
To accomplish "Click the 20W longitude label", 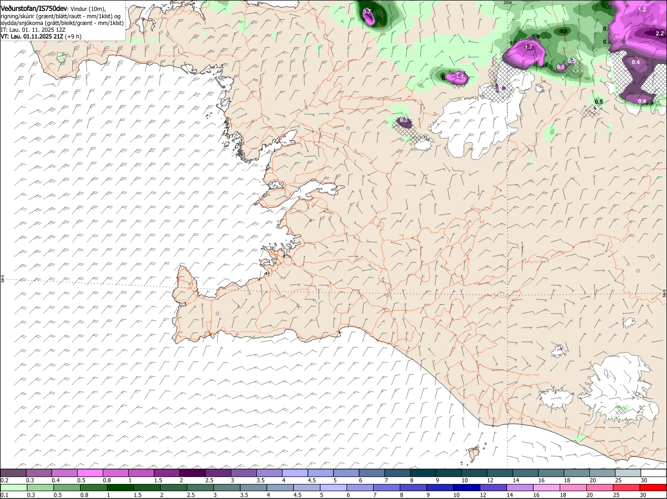I will 508,3.
